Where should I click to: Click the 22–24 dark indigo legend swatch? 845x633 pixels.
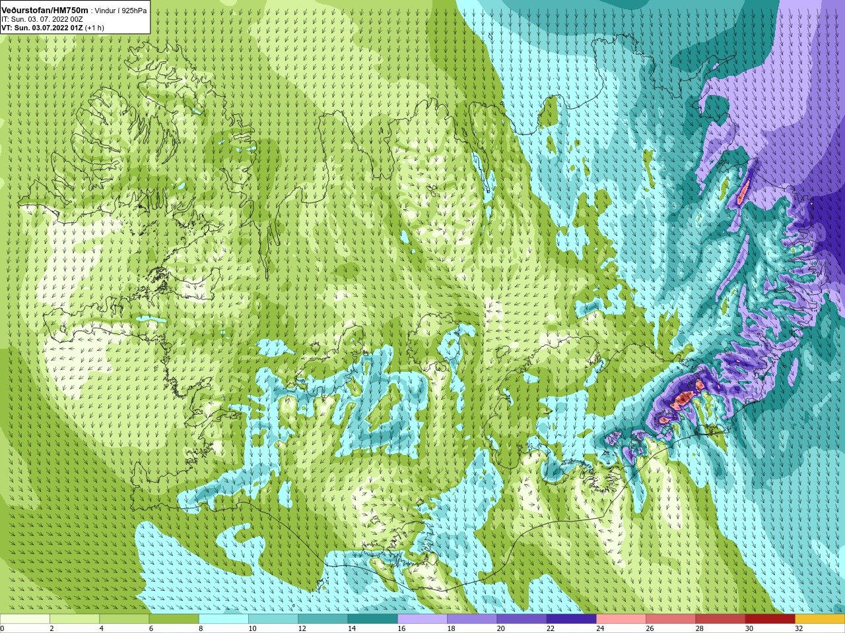pos(572,618)
